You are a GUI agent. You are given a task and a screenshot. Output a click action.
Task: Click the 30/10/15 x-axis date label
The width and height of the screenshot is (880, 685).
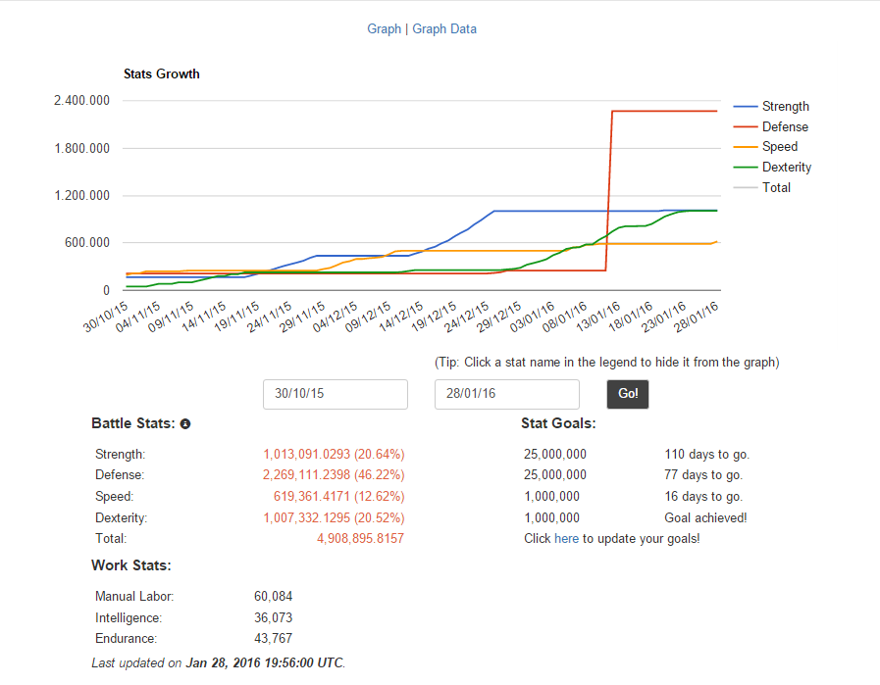[106, 318]
